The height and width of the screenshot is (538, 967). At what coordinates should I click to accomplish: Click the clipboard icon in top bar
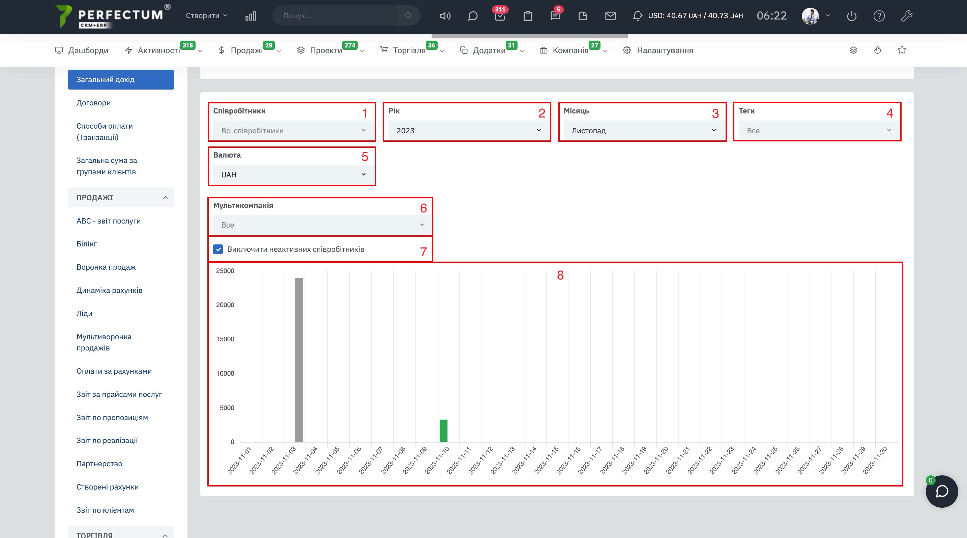pyautogui.click(x=527, y=16)
